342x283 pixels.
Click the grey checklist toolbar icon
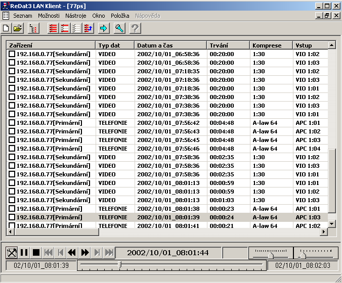point(76,28)
